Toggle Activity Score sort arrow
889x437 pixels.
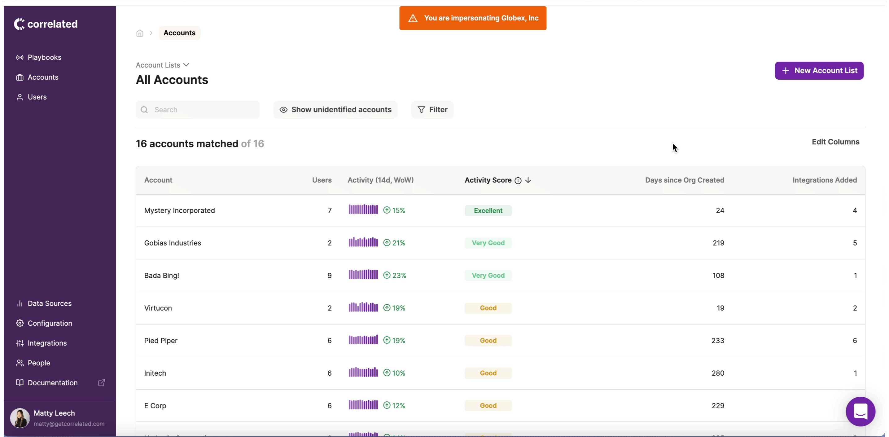[x=528, y=180]
